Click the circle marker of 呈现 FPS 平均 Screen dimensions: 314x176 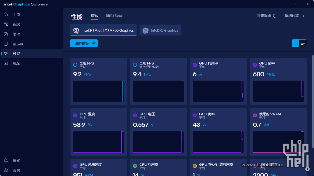[x=75, y=65]
